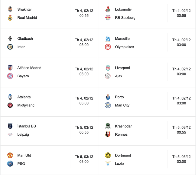The height and width of the screenshot is (175, 196).
Task: Open the Krasnodar team name link
Action: 123,126
